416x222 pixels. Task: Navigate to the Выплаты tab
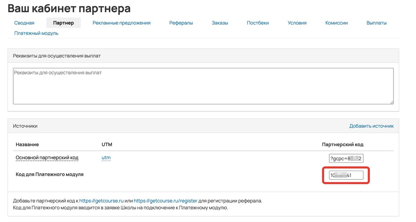[x=376, y=23]
